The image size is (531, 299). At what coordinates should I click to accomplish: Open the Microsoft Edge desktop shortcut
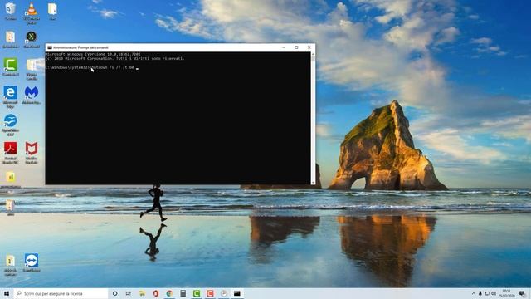point(11,97)
